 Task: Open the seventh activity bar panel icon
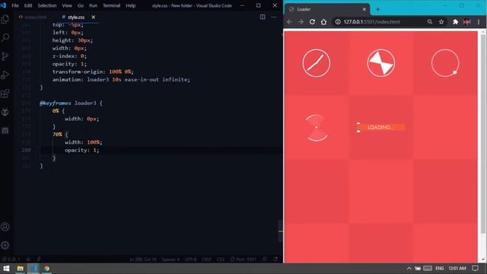[x=5, y=130]
